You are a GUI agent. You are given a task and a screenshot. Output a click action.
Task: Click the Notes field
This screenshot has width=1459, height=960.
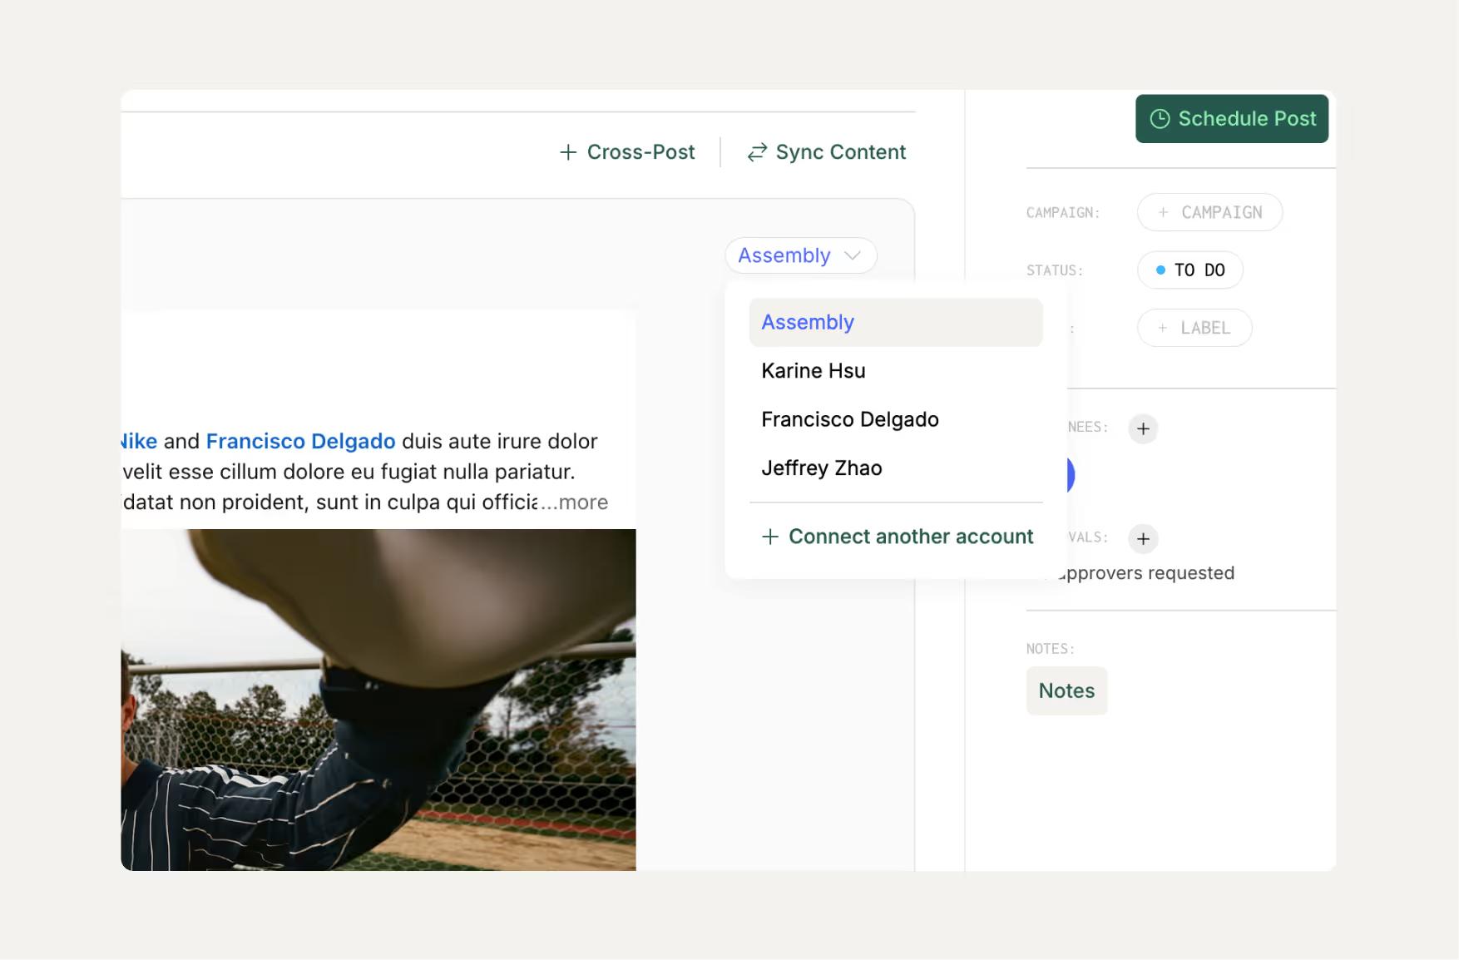(x=1066, y=690)
